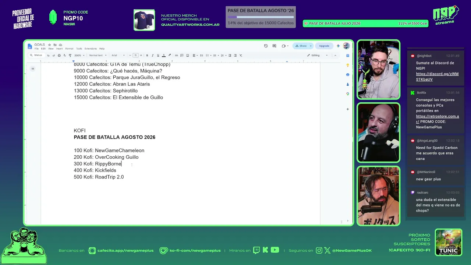471x265 pixels.
Task: Move the GOALS document to a folder
Action: (x=55, y=45)
